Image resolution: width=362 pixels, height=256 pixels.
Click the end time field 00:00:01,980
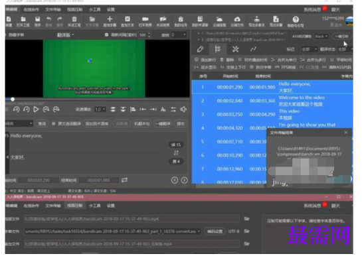click(98, 180)
